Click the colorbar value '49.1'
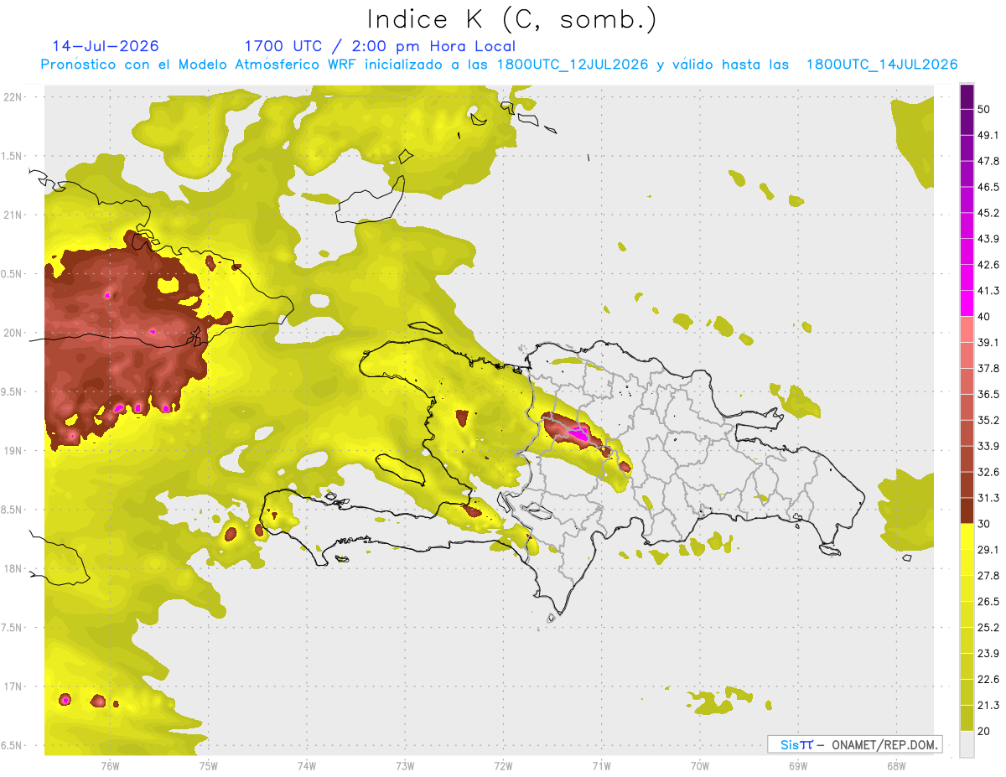This screenshot has width=1006, height=777. (x=988, y=135)
